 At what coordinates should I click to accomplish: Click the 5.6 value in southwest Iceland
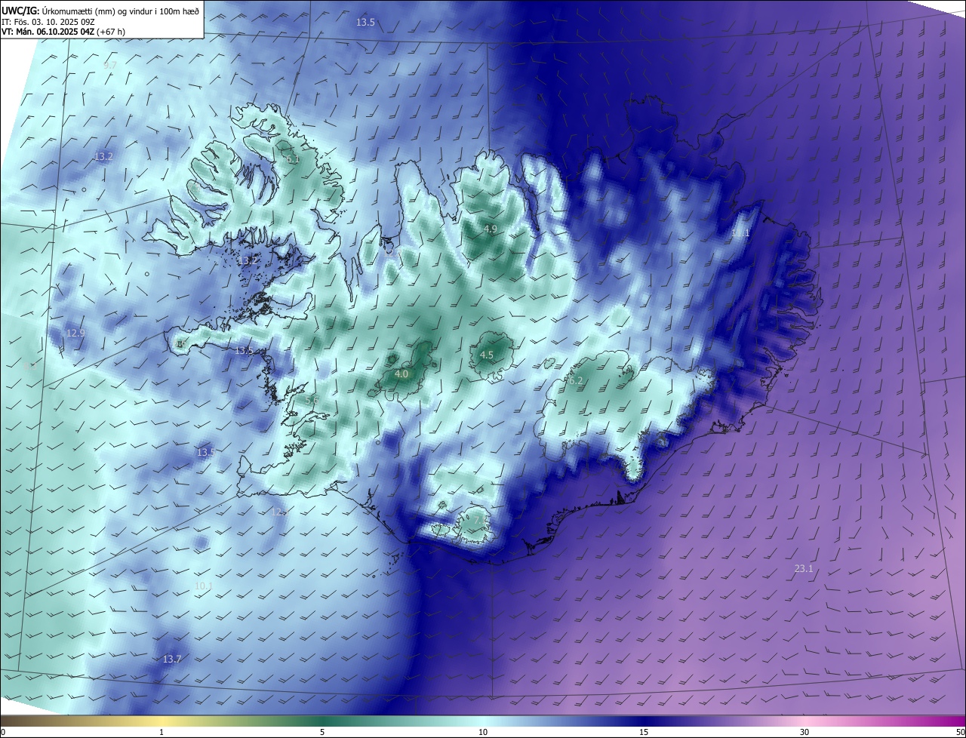312,399
